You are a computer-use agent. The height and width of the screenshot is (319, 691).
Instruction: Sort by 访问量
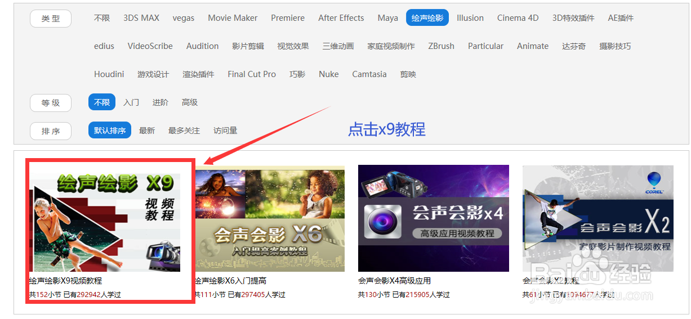pyautogui.click(x=225, y=131)
